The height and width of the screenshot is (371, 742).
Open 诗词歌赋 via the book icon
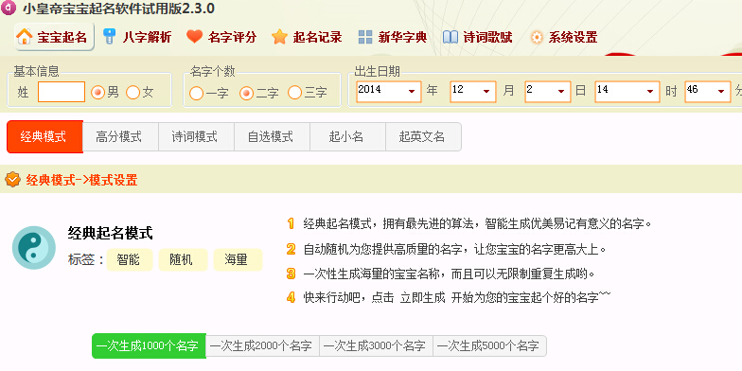click(x=450, y=37)
